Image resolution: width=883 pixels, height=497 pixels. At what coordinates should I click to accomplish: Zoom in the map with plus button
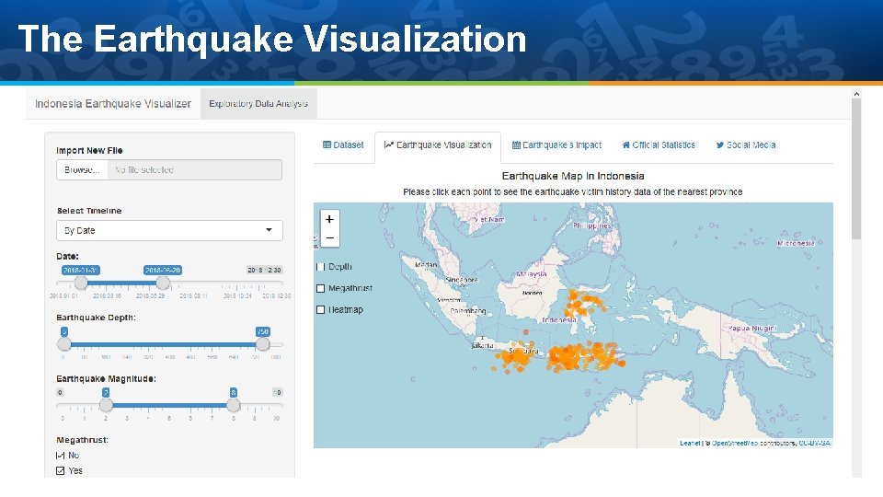click(329, 219)
